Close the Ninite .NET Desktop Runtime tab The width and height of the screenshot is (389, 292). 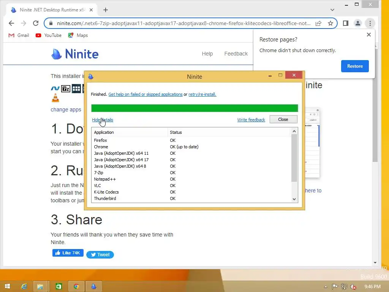tap(91, 10)
